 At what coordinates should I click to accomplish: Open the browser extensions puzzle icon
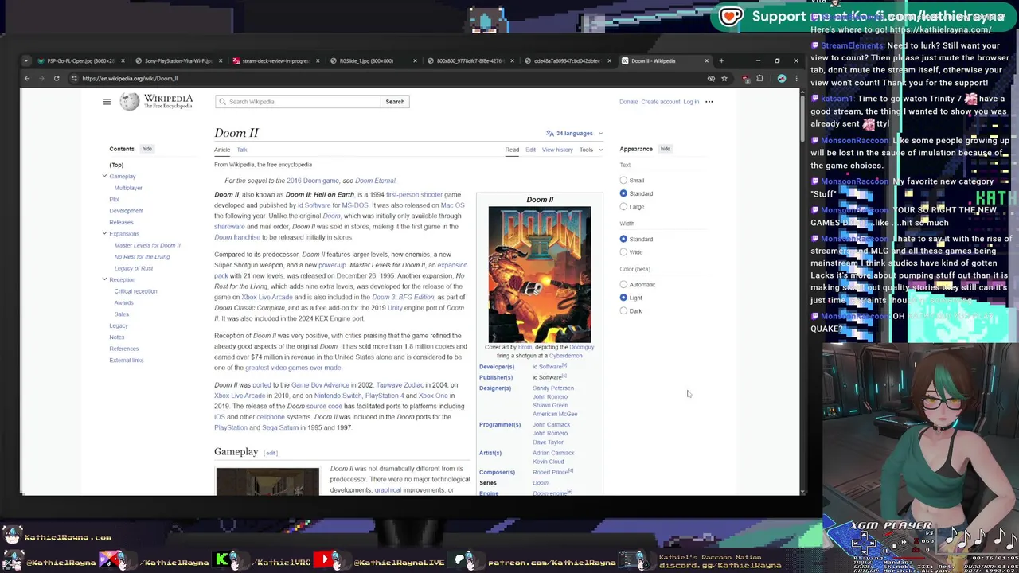[x=759, y=78]
